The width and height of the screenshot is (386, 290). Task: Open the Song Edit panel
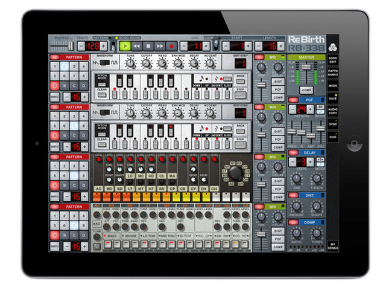tap(332, 60)
